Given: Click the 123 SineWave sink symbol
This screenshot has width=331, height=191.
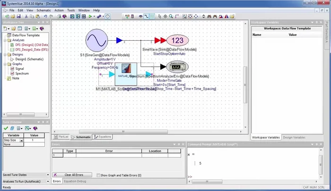Looking at the screenshot, I should point(177,40).
